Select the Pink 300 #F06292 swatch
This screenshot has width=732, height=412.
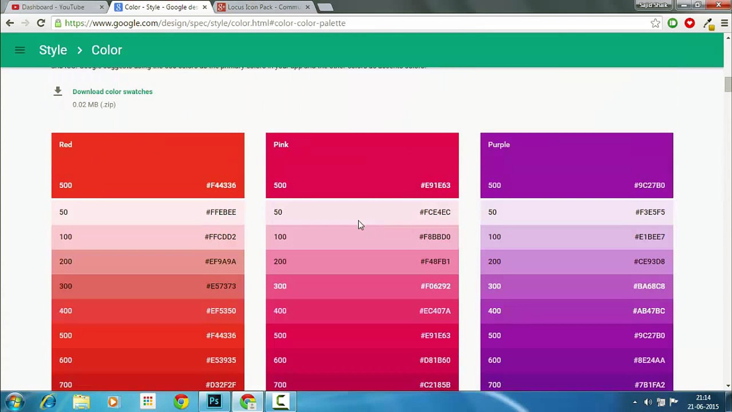pos(362,286)
